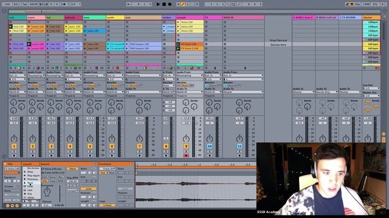Toggle track activator 11 on MAIN IN track
This screenshot has height=218, width=389.
click(239, 147)
